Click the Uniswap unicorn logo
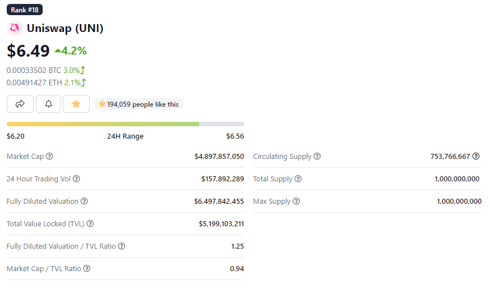The width and height of the screenshot is (490, 288). [x=15, y=28]
